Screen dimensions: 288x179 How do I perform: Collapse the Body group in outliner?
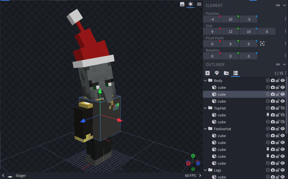[x=205, y=81]
